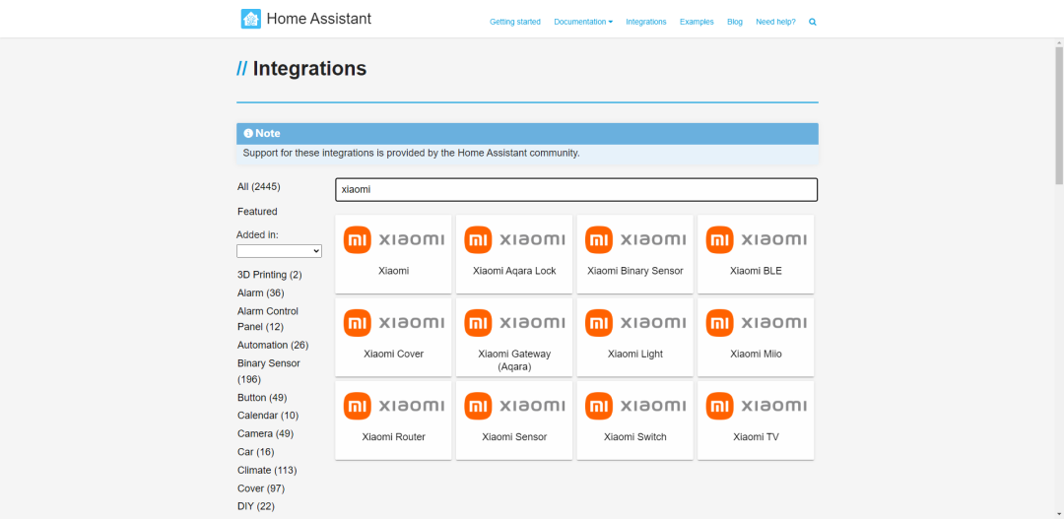Go to Integrations in the top navigation

[x=646, y=22]
